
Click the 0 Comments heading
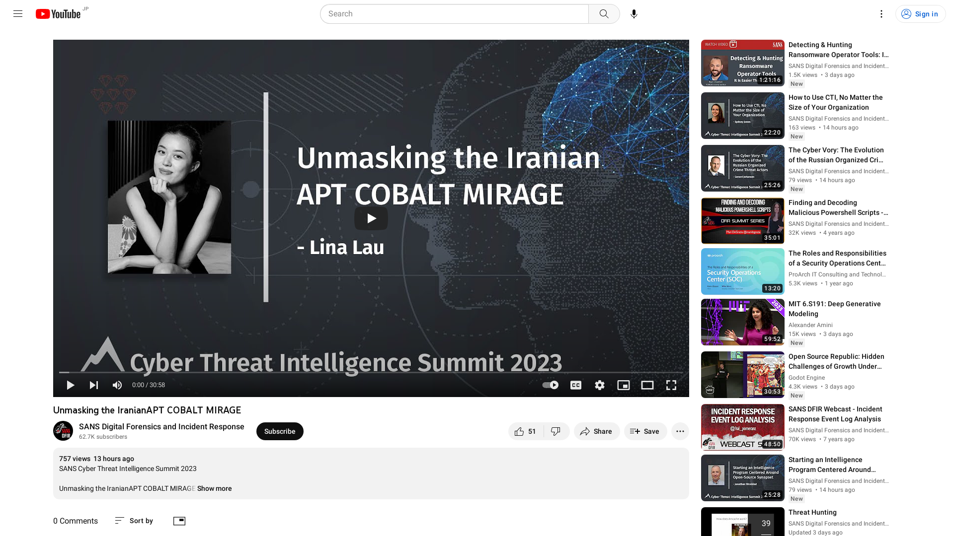76,521
